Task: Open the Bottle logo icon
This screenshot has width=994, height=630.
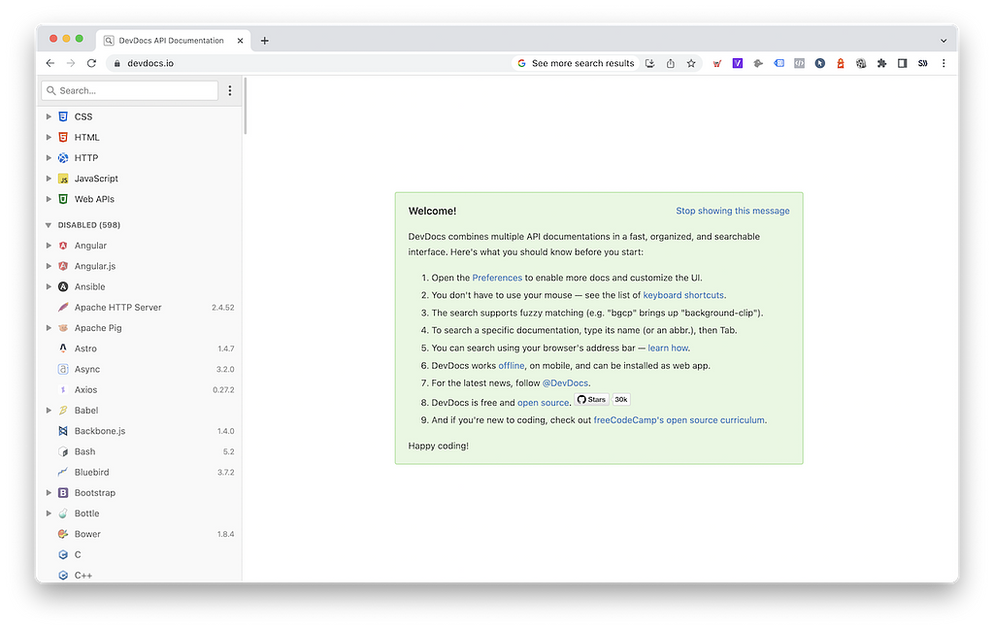Action: [63, 514]
